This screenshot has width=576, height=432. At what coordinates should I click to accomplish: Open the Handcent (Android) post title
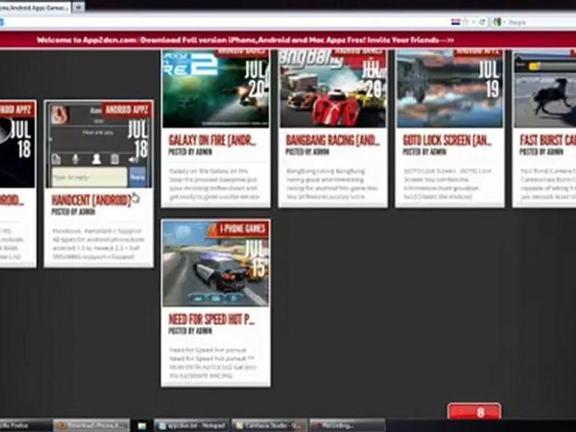91,200
